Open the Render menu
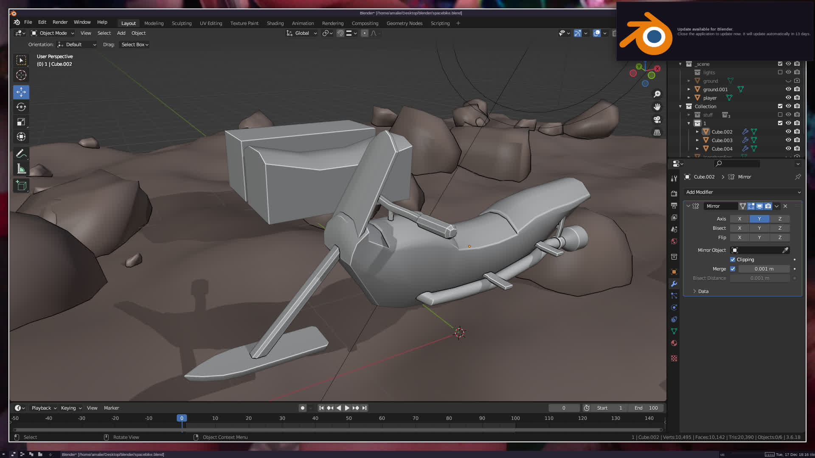The height and width of the screenshot is (458, 815). point(60,22)
